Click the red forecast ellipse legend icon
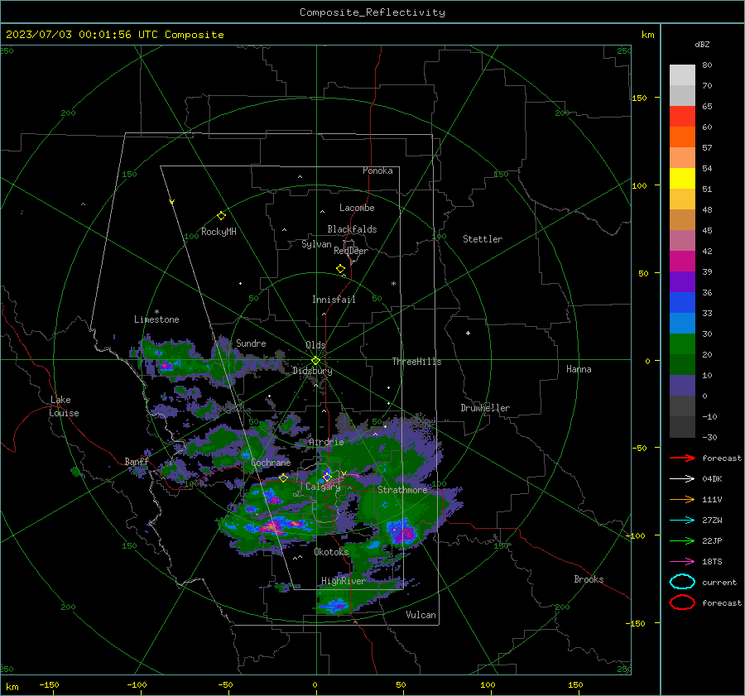Viewport: 745px width, 696px height. (682, 602)
